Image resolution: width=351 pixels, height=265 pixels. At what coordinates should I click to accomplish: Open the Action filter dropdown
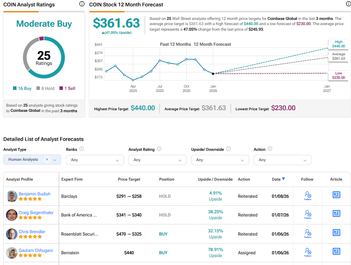[x=282, y=160]
